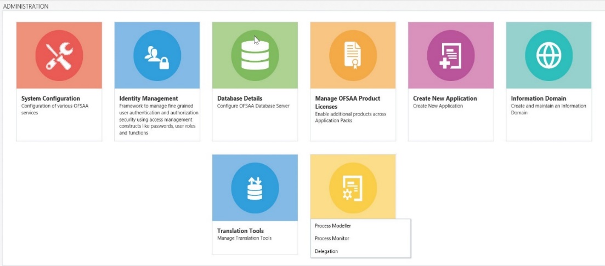Click the Identity Management title
Screen dimensions: 605x266
click(x=149, y=99)
